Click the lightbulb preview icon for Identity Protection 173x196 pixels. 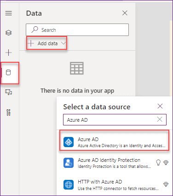pos(158,162)
